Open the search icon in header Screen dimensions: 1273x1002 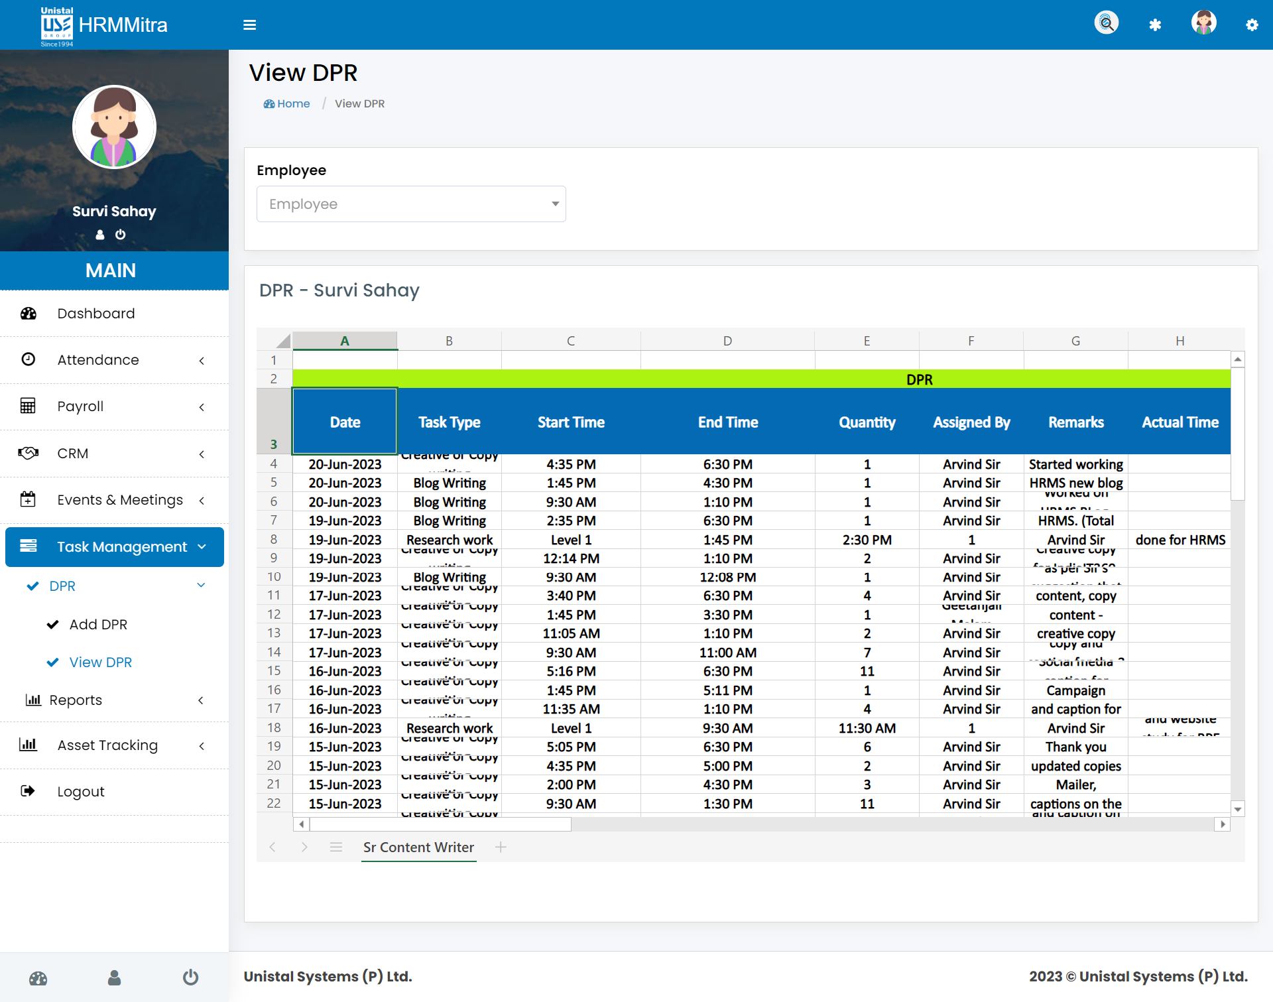[x=1106, y=23]
